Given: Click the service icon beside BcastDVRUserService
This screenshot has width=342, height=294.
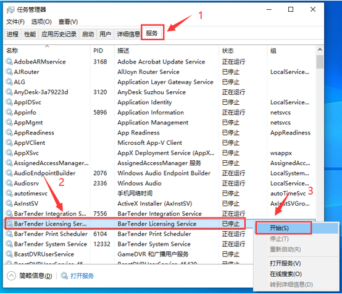Looking at the screenshot, I should (9, 254).
